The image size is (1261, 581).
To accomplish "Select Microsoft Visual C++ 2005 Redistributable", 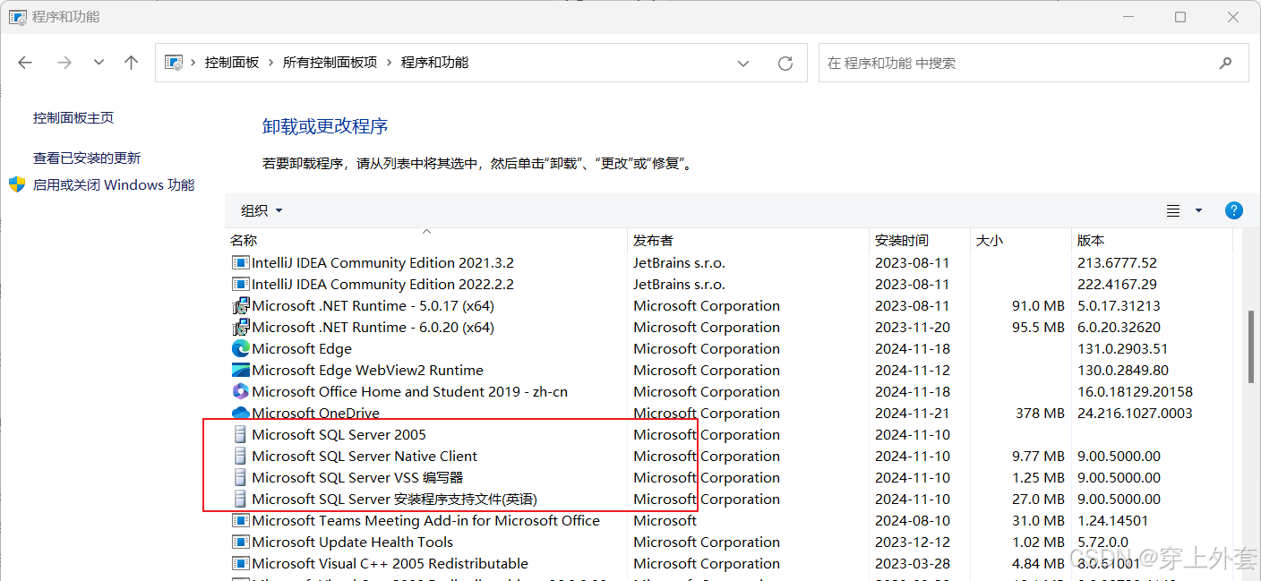I will pyautogui.click(x=390, y=564).
